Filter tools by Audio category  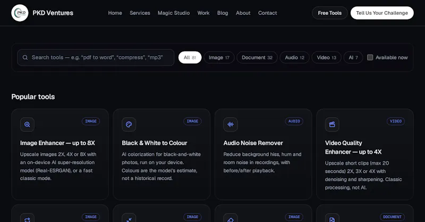tap(295, 57)
